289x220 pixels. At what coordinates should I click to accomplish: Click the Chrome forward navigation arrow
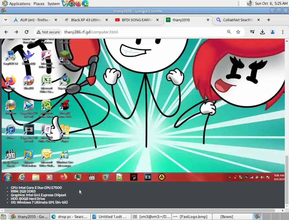(16, 32)
